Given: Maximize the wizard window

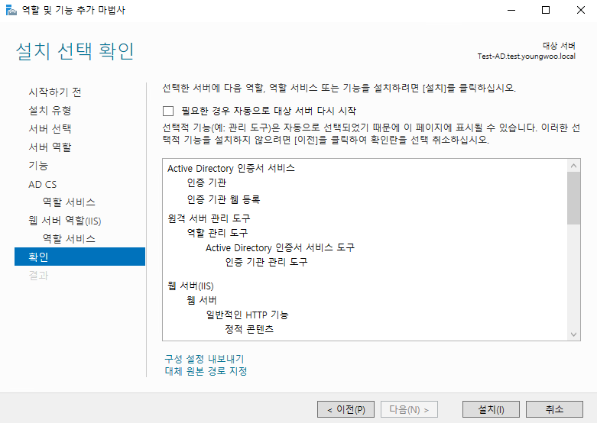Looking at the screenshot, I should point(546,10).
